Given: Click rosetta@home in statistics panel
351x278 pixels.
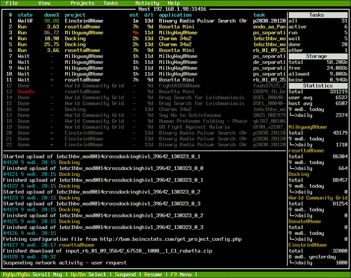Looking at the screenshot, I should (x=306, y=151).
